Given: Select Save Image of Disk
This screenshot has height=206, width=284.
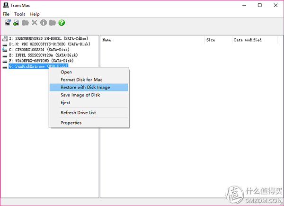Looking at the screenshot, I should [x=89, y=95].
